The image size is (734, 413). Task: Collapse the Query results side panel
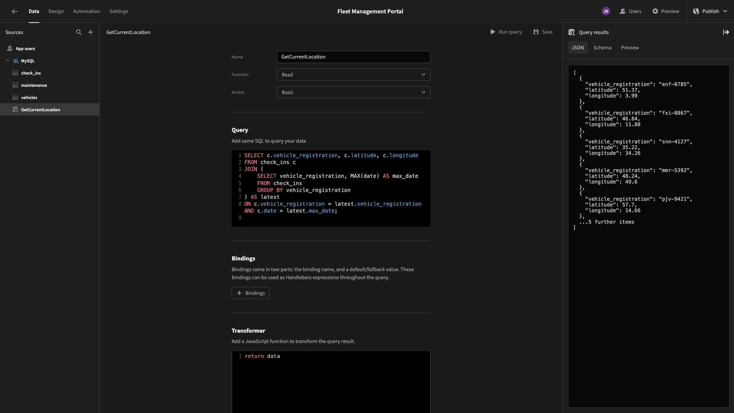(x=726, y=33)
